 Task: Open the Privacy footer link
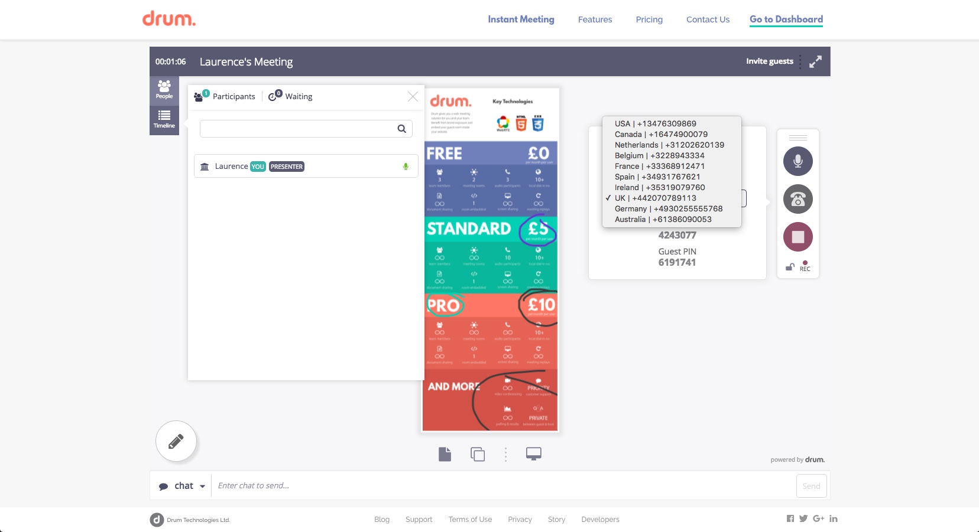[520, 520]
